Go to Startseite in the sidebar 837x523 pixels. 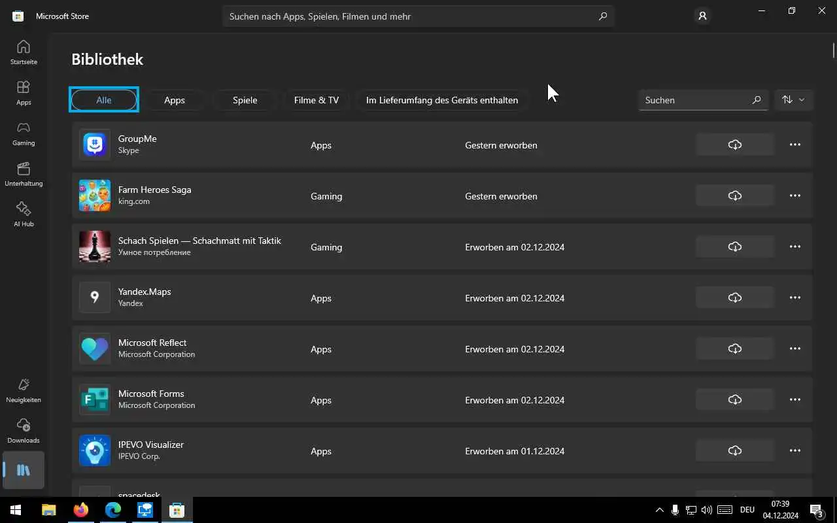pyautogui.click(x=24, y=52)
